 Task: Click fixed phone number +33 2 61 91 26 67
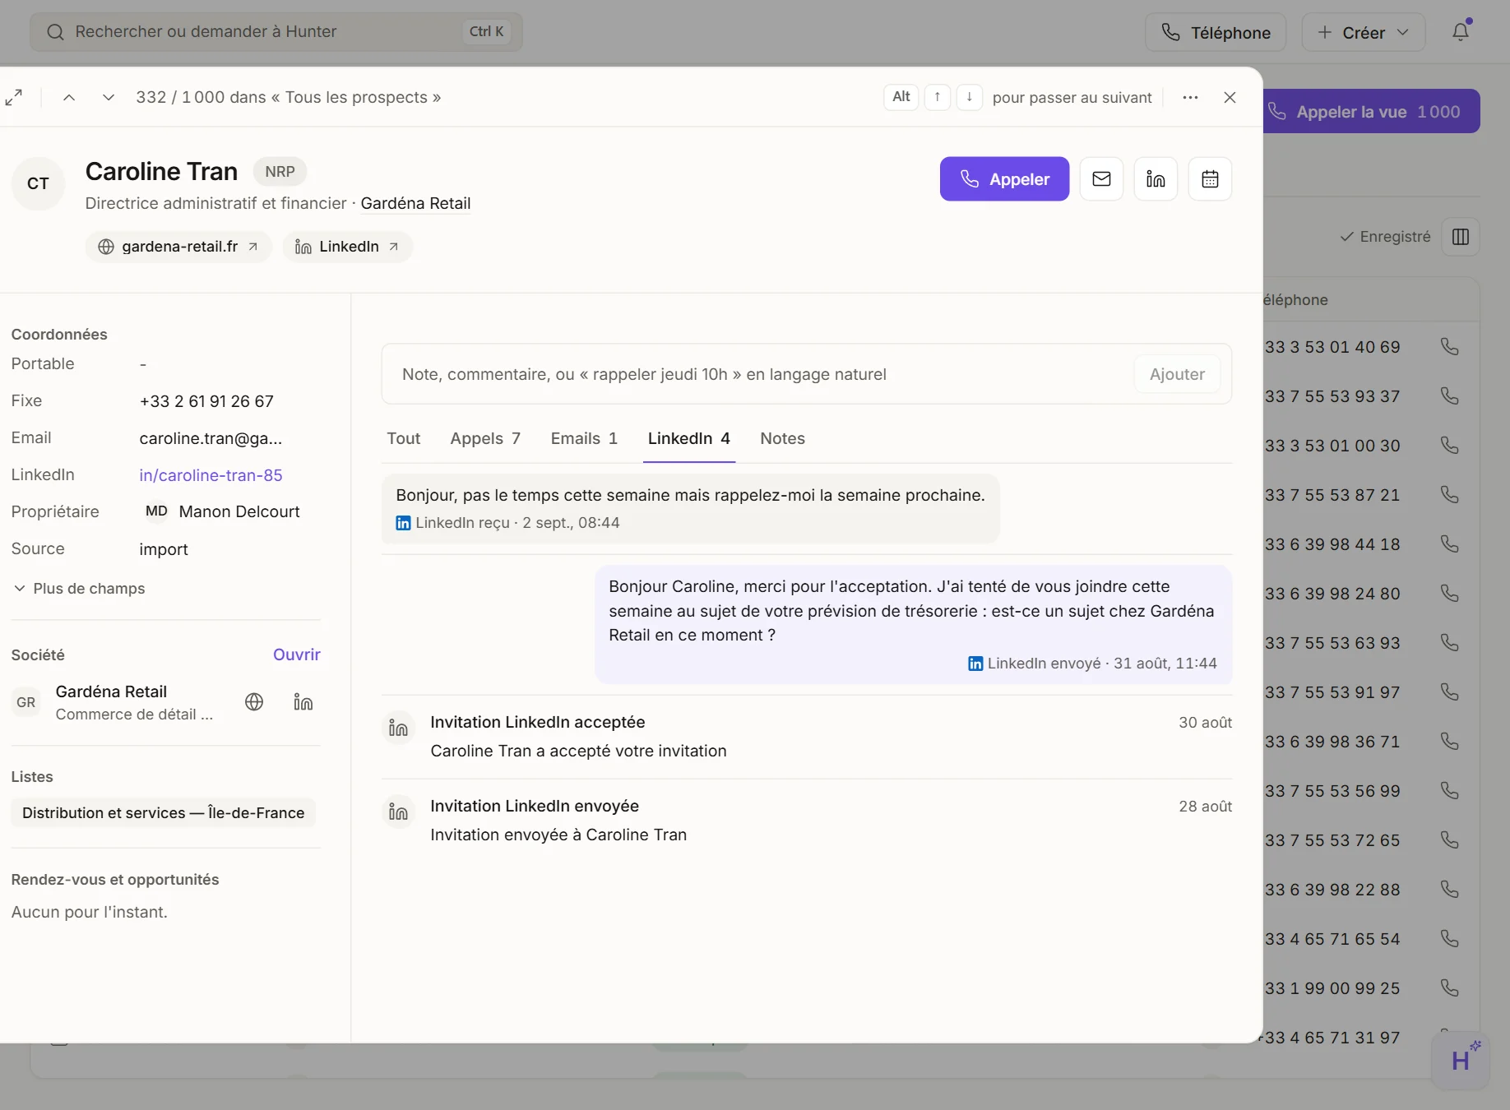coord(206,401)
